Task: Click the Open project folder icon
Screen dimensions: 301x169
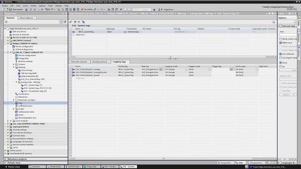Action: [x=7, y=9]
